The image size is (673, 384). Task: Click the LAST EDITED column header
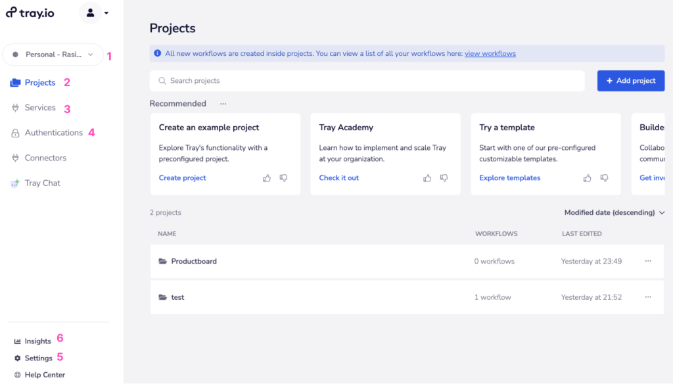[582, 233]
